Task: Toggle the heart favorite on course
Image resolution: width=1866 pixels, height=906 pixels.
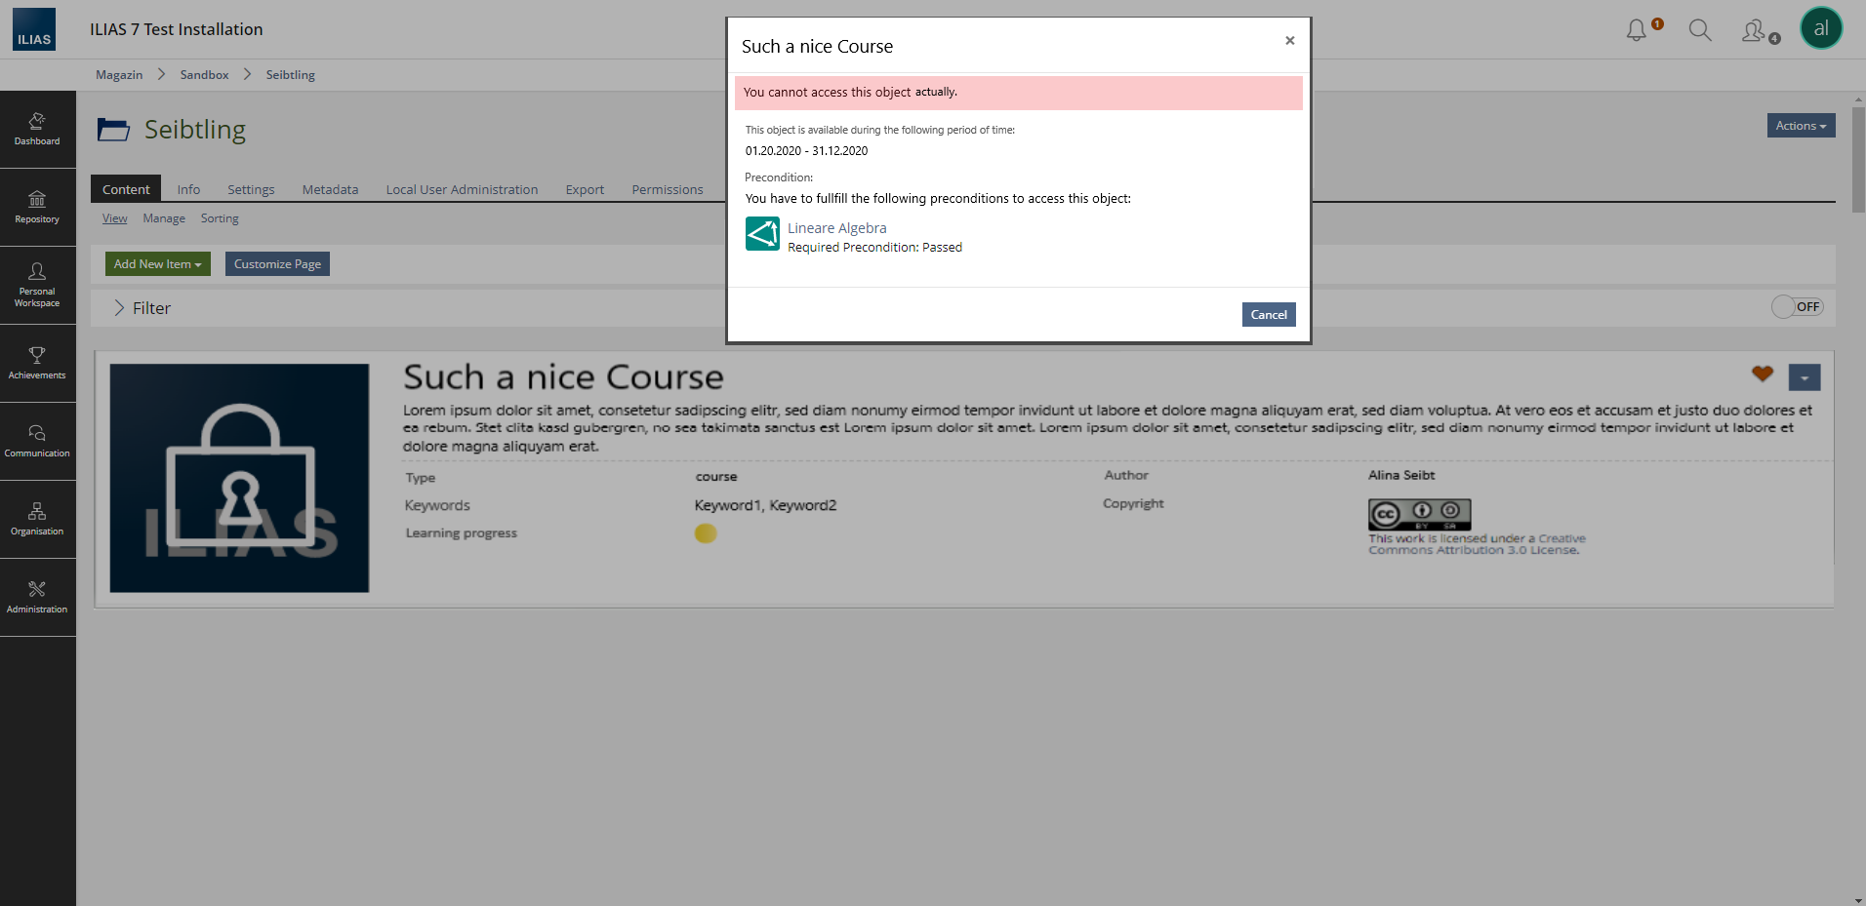Action: [x=1762, y=374]
